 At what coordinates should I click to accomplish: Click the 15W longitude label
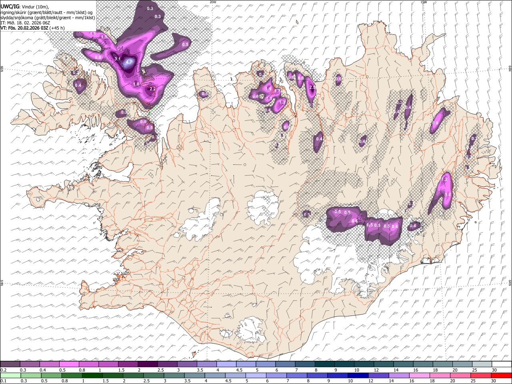(x=423, y=2)
